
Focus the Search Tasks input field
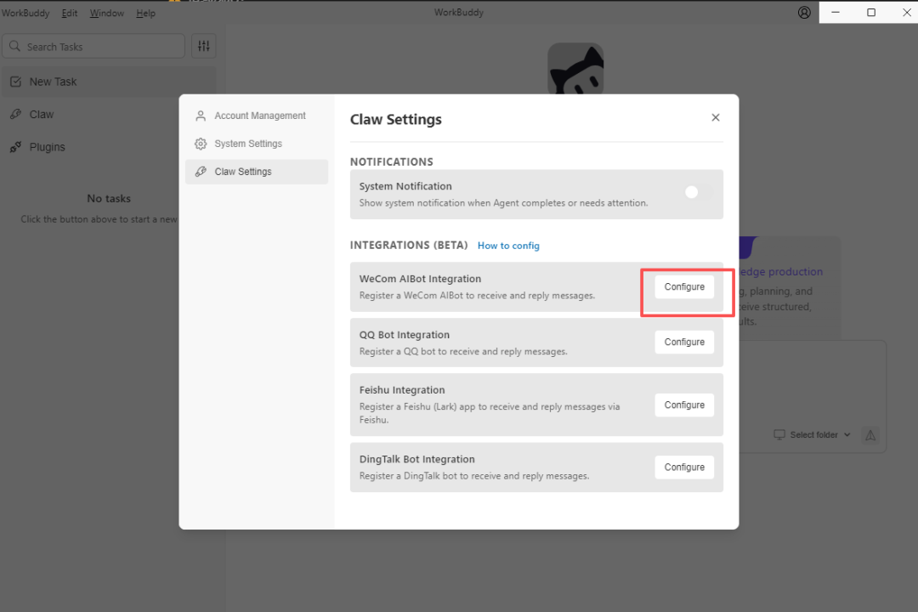coord(93,46)
